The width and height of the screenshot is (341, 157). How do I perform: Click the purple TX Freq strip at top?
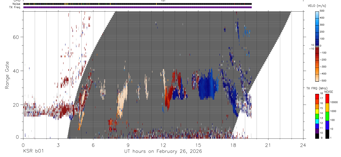tap(137, 7)
